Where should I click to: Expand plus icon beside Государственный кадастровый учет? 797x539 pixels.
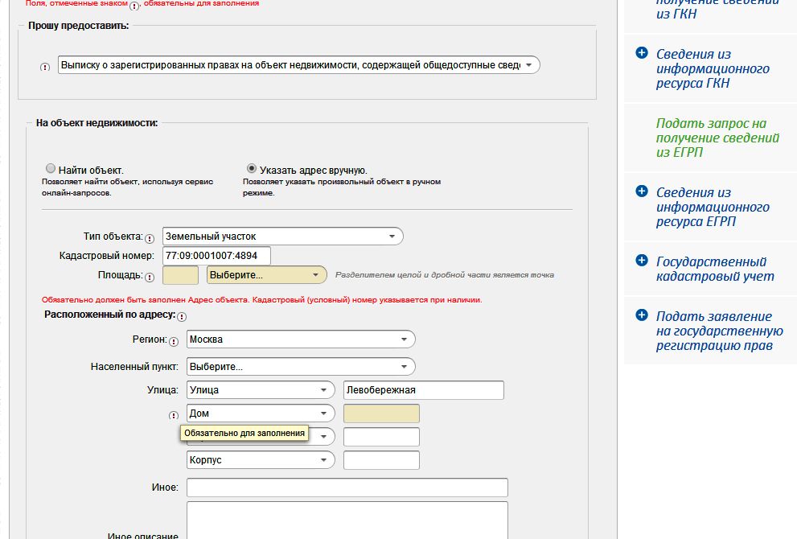coord(641,261)
